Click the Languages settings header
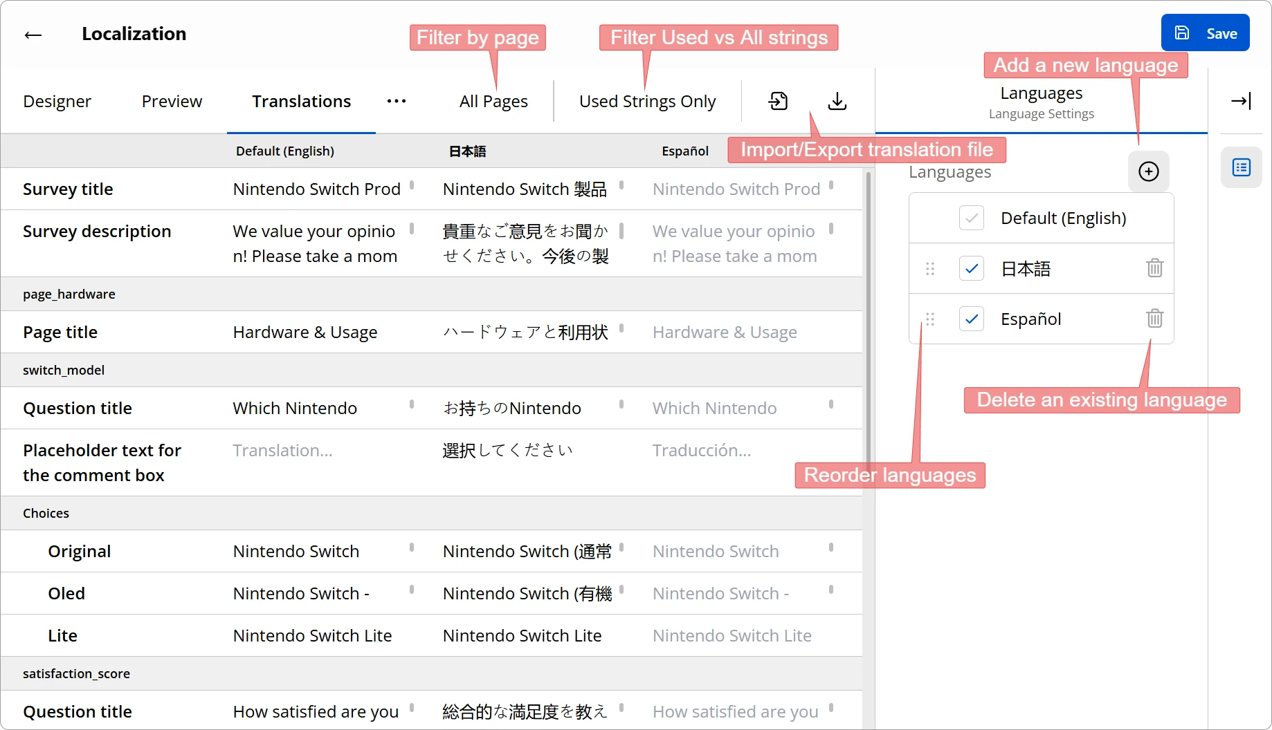1272x730 pixels. (x=1041, y=102)
